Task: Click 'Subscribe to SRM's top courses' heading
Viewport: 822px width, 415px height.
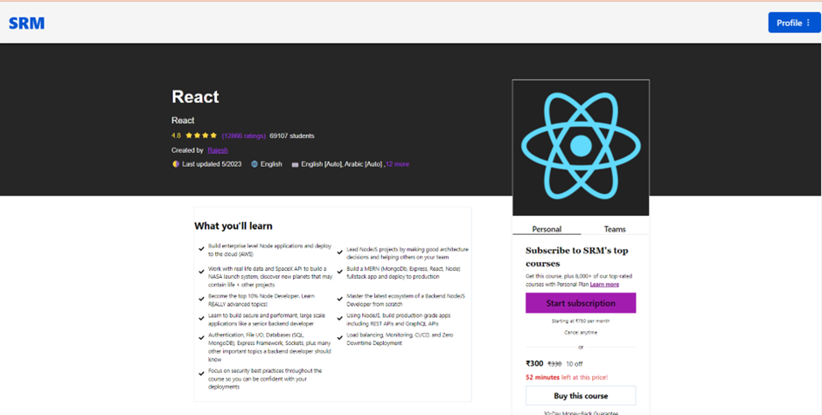Action: point(576,257)
